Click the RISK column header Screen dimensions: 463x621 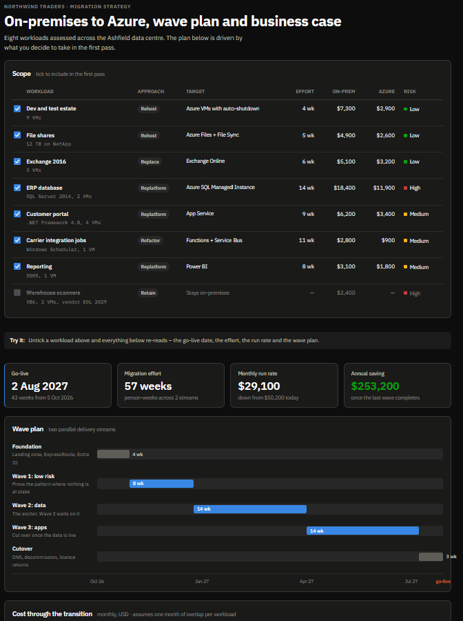[x=410, y=92]
